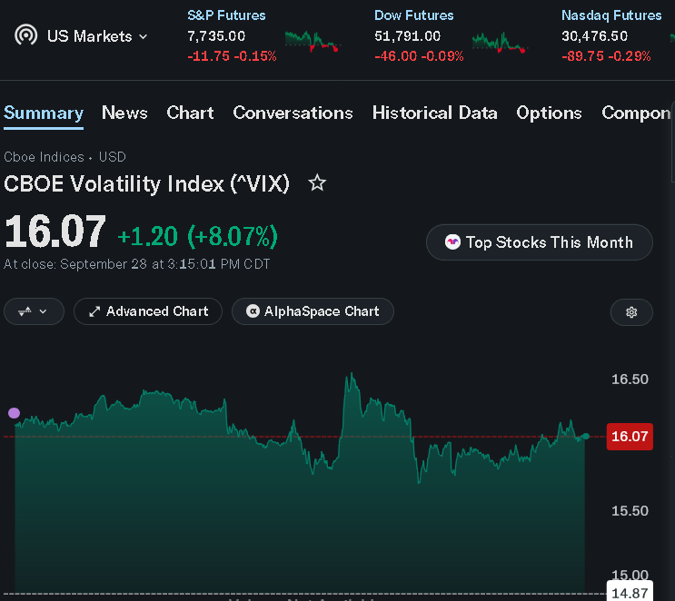Image resolution: width=675 pixels, height=601 pixels.
Task: Open the Options tab
Action: click(549, 113)
